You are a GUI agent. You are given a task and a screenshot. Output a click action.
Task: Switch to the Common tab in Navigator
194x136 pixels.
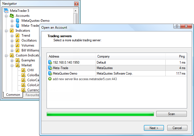coord(13,95)
